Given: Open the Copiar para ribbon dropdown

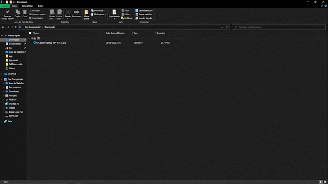Looking at the screenshot, I should pyautogui.click(x=59, y=15).
